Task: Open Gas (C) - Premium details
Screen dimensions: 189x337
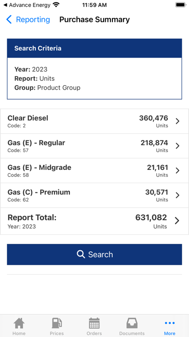Action: (94, 195)
